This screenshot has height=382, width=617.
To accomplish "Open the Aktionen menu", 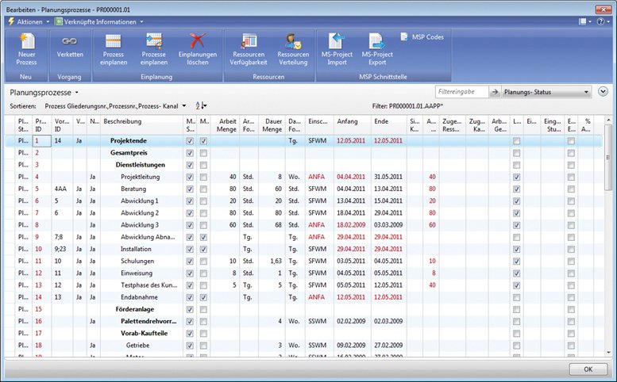I will (29, 22).
